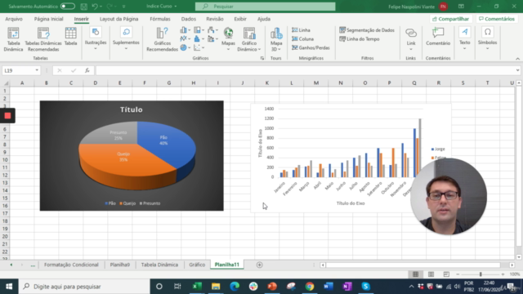Open the charts dialog launcher
This screenshot has width=523, height=294.
[262, 58]
